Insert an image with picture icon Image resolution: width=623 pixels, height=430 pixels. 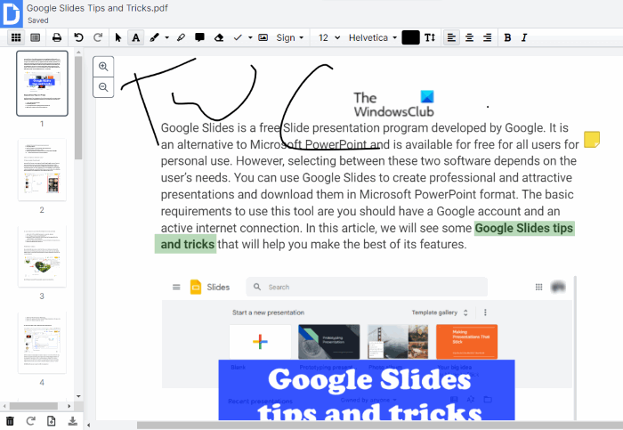(263, 37)
